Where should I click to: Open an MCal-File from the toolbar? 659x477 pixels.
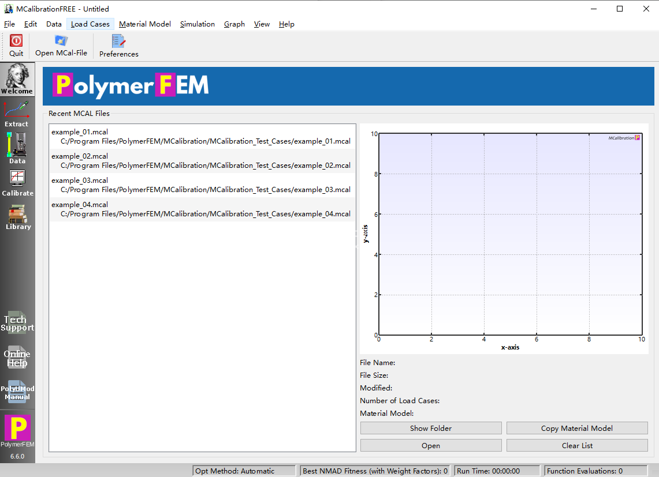(61, 46)
